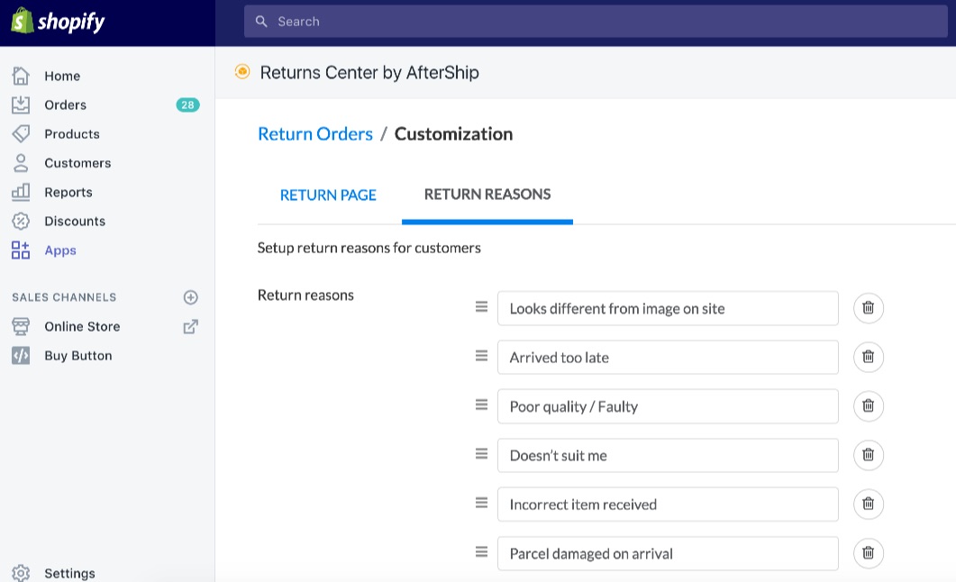Open Online Store in new window icon
The height and width of the screenshot is (582, 956).
coord(190,327)
